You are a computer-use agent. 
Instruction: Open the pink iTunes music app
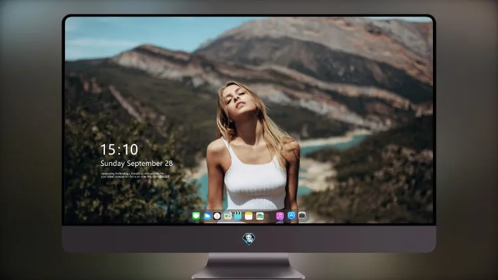[280, 216]
